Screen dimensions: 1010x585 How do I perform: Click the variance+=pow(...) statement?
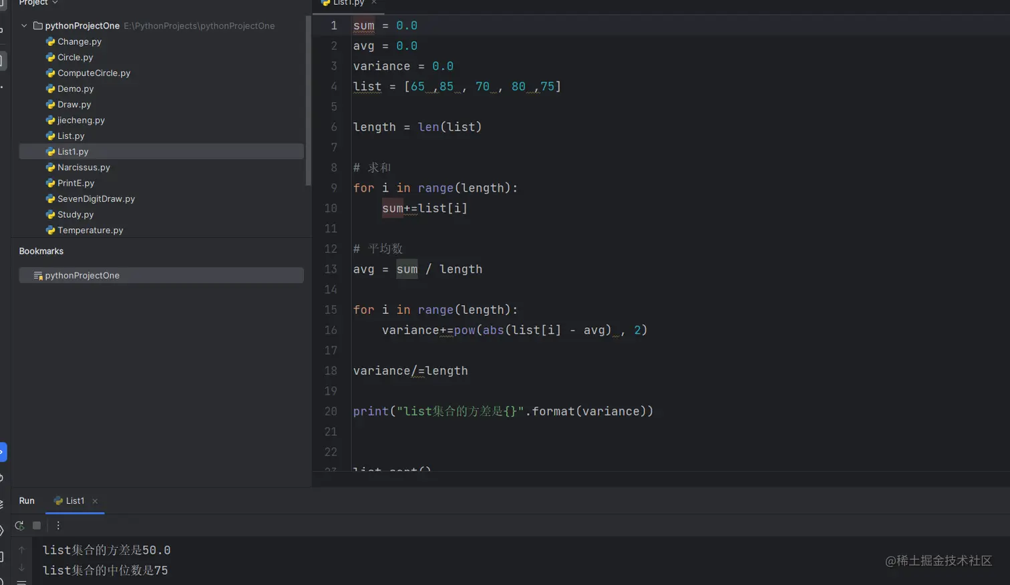point(514,330)
